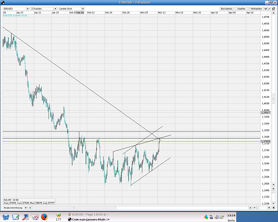Click the OHLC values info box
This screenshot has width=278, height=222.
(29, 203)
